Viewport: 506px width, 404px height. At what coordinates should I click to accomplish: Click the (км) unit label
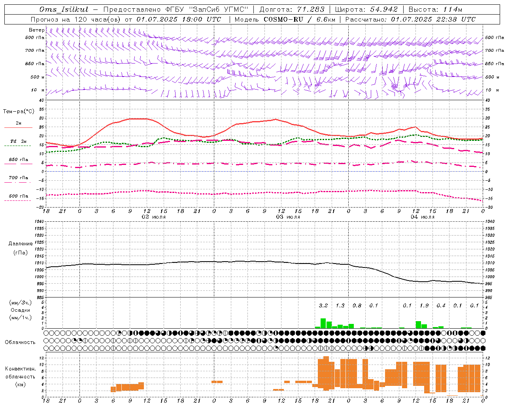20,384
